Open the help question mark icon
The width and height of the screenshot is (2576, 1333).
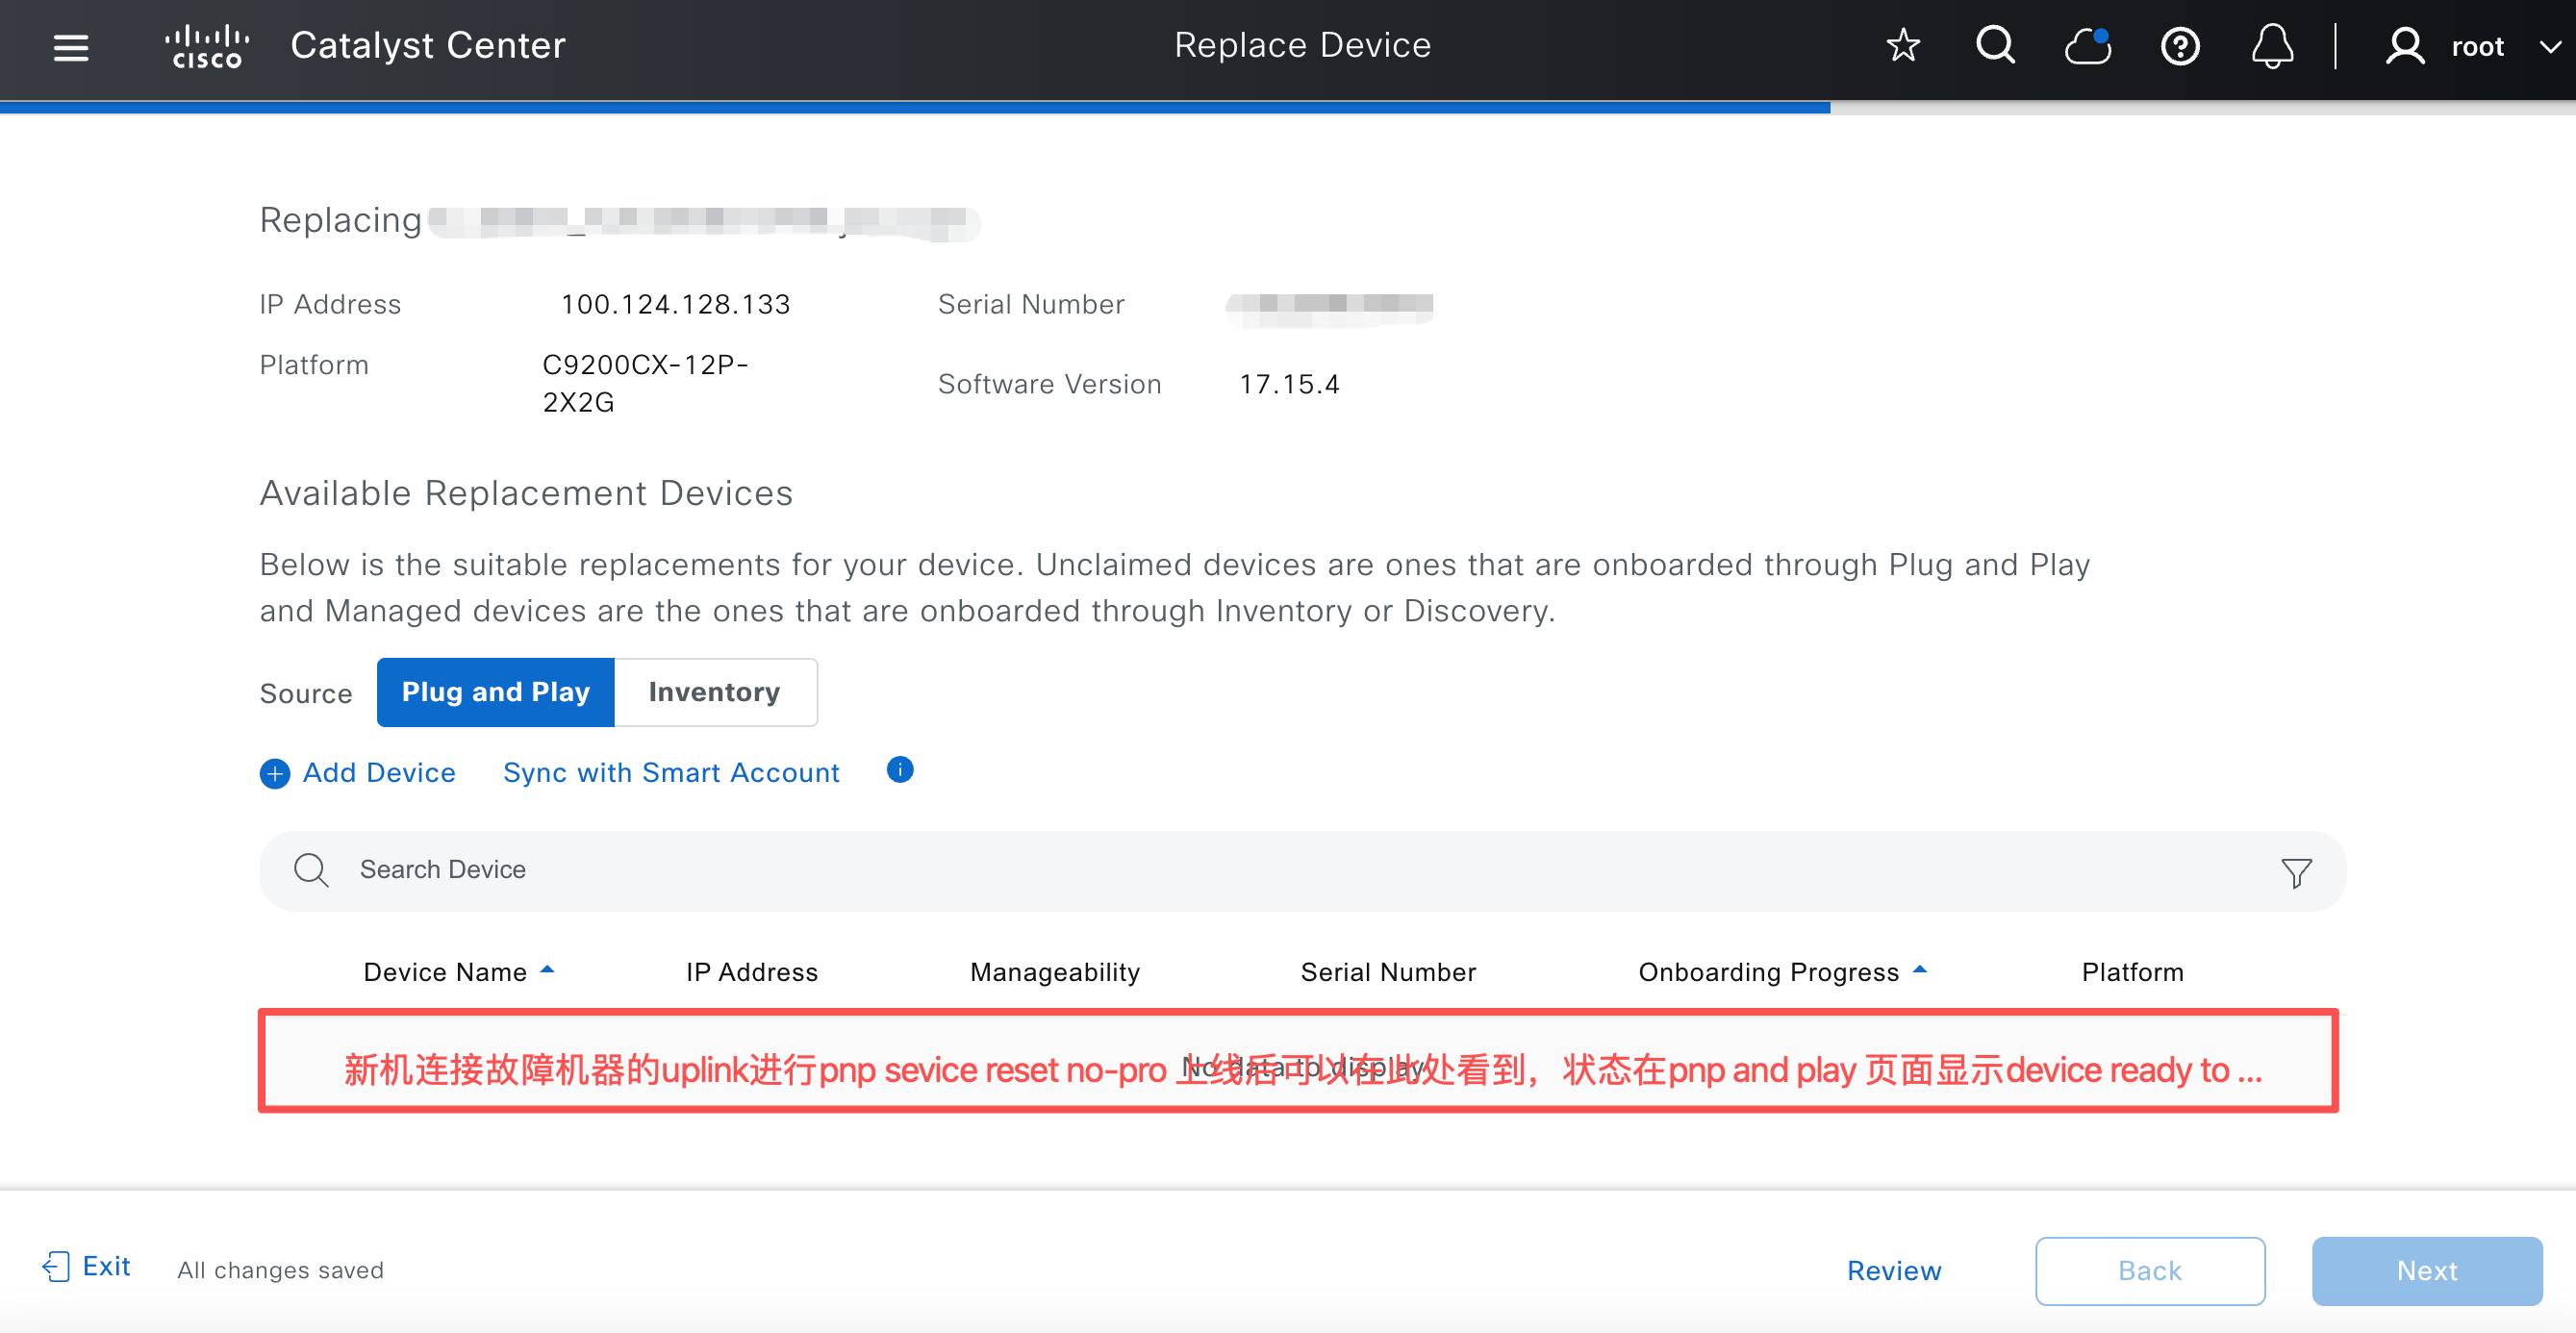(x=2180, y=46)
